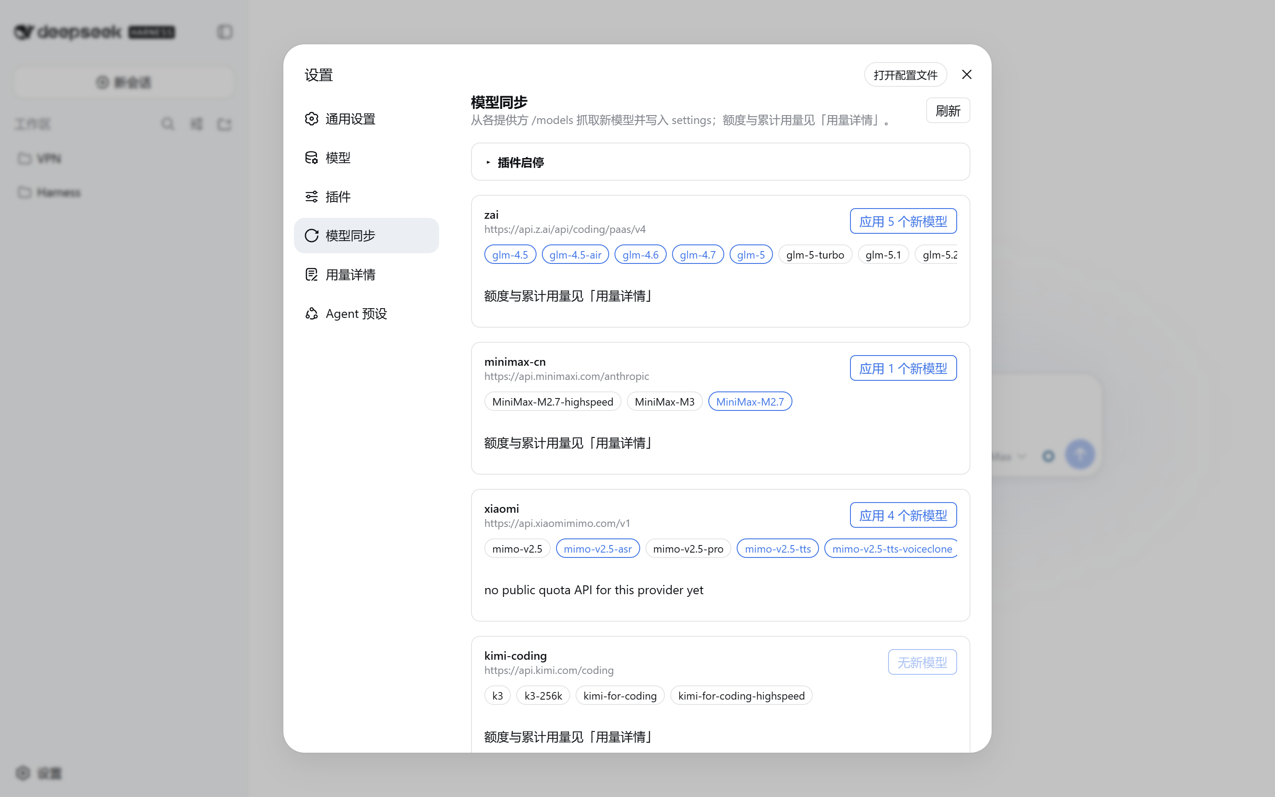Click the k3 model chip

click(497, 696)
